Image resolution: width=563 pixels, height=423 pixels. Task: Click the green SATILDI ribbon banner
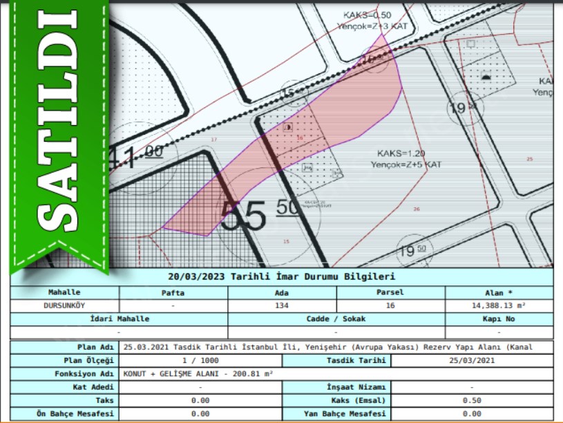click(x=59, y=131)
